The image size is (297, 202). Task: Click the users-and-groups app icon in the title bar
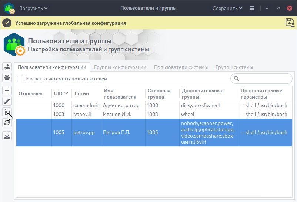(x=9, y=8)
